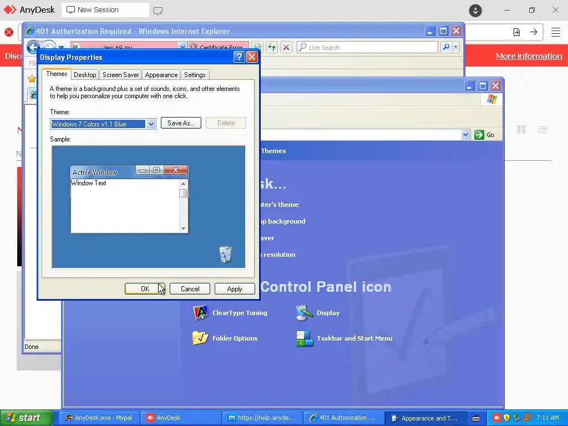
Task: Switch AnyDesk list to grid view icon
Action: (x=521, y=129)
